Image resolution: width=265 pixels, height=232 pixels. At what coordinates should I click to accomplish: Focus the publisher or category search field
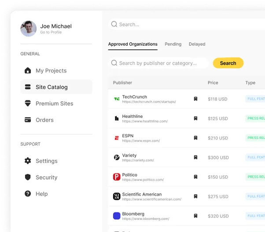click(158, 63)
